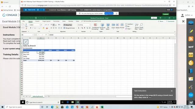Open Font dialog launcher

pos(49,31)
